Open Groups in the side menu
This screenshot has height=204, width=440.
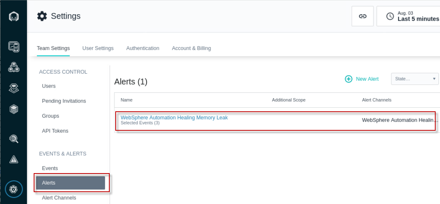(x=51, y=116)
